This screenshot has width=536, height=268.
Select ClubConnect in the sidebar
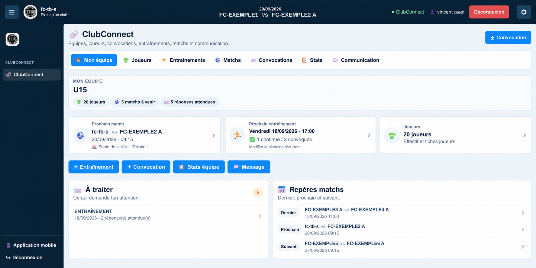coord(32,75)
